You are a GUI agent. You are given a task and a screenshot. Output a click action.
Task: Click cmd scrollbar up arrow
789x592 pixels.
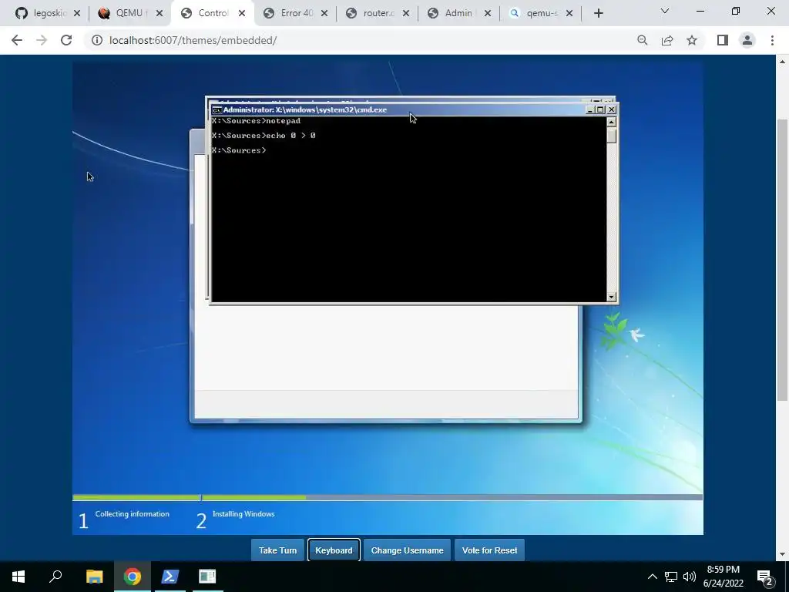click(611, 122)
